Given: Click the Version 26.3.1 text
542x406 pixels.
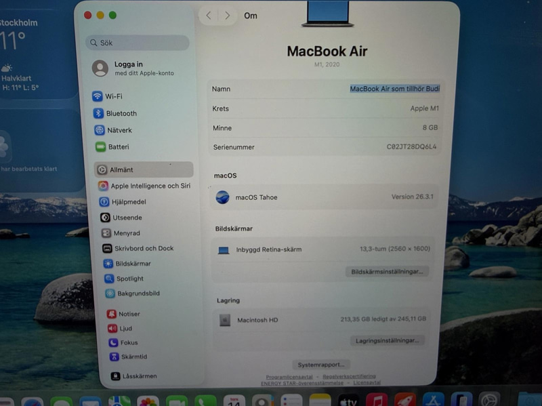Looking at the screenshot, I should coord(412,197).
